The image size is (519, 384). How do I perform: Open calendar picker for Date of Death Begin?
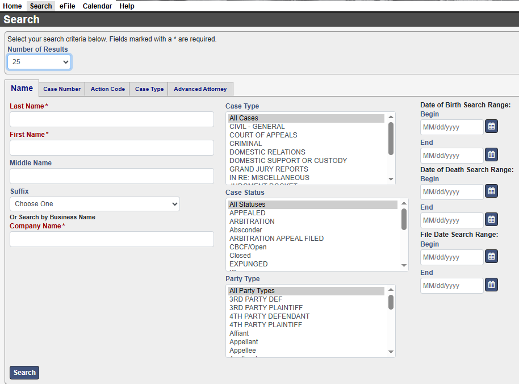tap(491, 191)
